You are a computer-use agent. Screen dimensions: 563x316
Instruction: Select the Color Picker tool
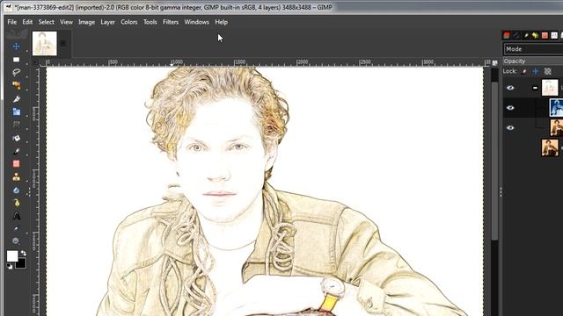coord(16,228)
